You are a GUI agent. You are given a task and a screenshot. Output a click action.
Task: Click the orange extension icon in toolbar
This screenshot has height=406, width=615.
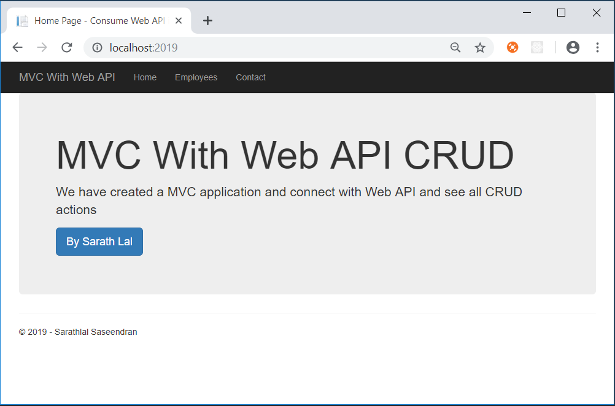512,47
